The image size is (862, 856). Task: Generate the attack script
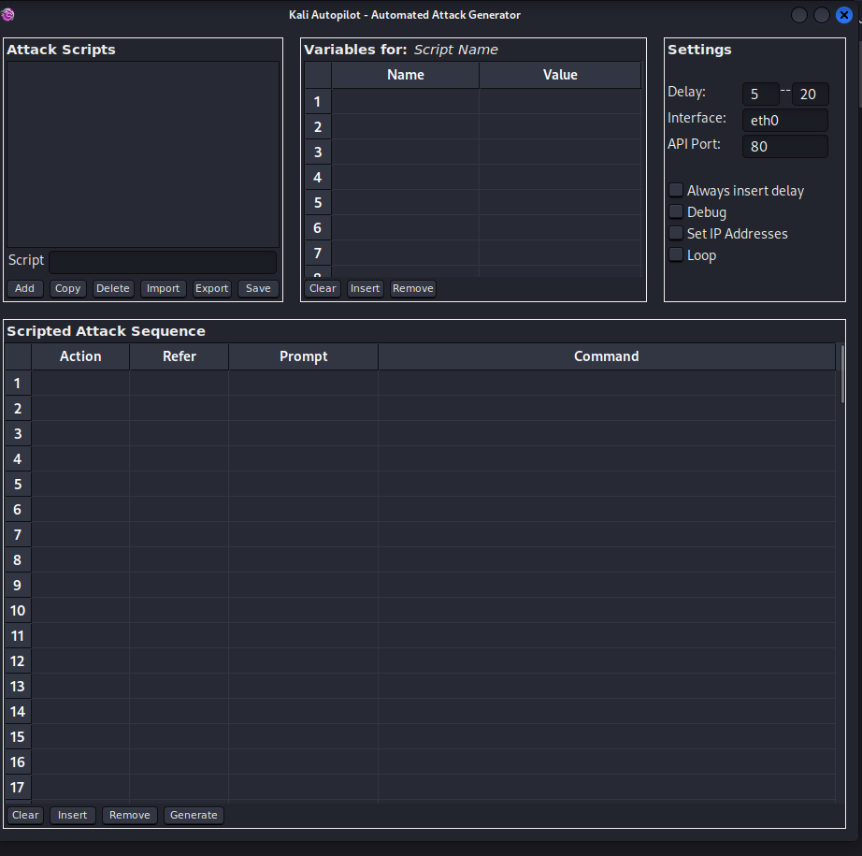point(194,815)
